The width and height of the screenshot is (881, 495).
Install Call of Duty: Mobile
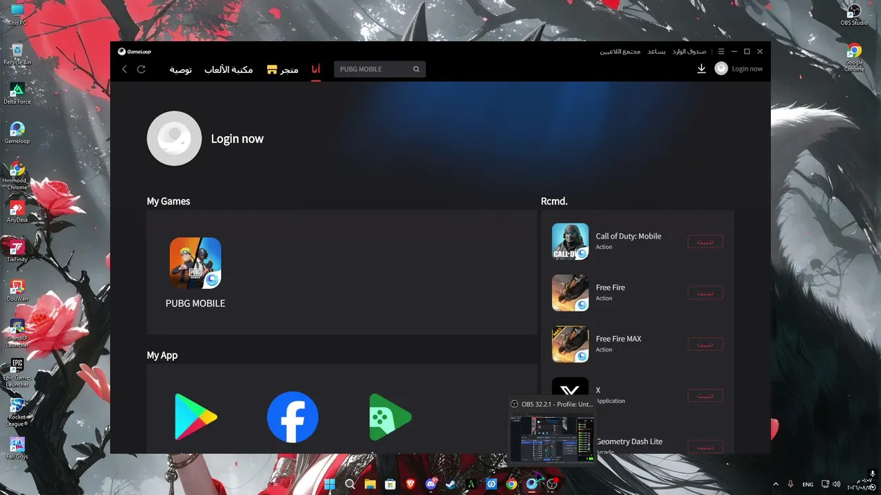[705, 241]
